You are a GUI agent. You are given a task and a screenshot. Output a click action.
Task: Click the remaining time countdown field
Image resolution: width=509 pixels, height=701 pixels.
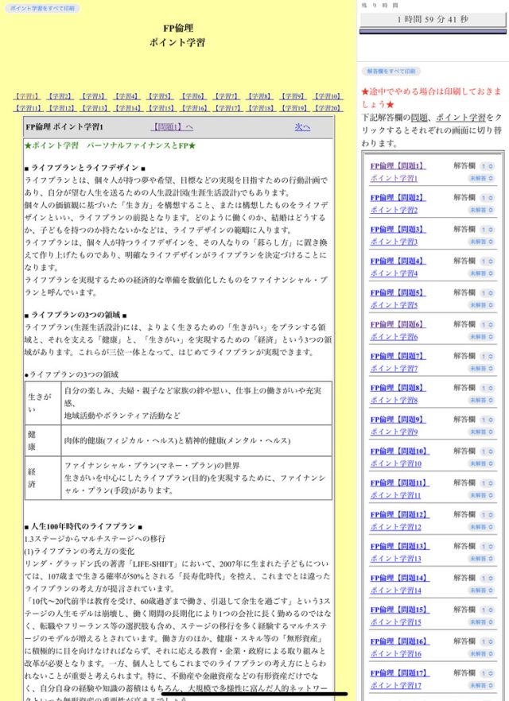(x=433, y=19)
